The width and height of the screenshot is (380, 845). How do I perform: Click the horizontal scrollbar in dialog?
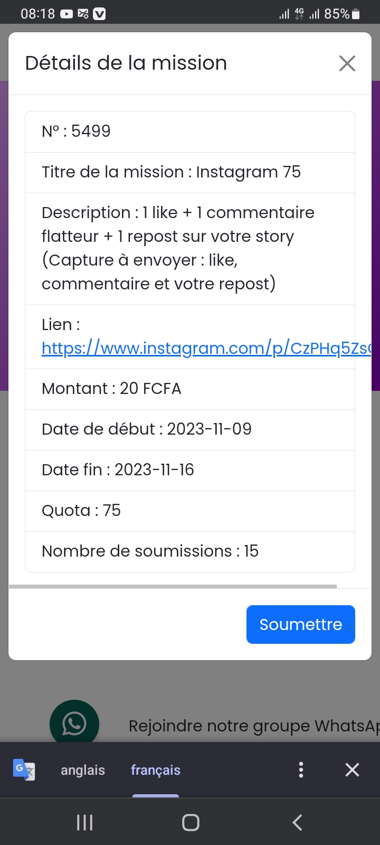tap(173, 586)
